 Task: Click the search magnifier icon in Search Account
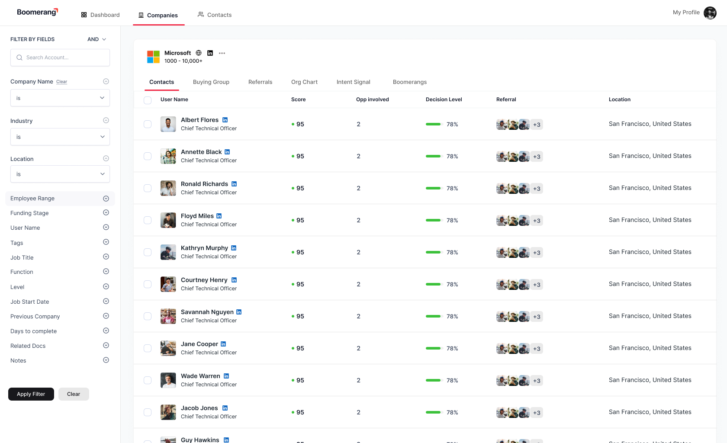[19, 58]
